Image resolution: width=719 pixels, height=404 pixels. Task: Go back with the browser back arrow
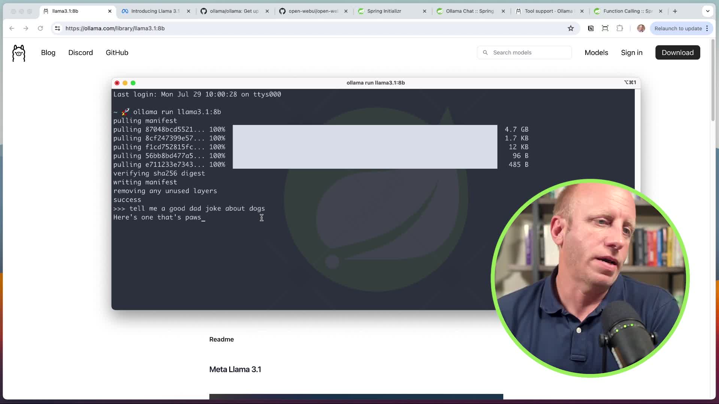pos(12,28)
